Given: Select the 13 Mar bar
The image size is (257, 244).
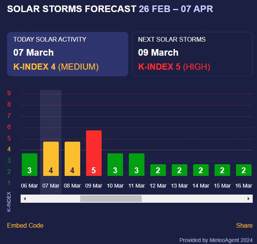Looking at the screenshot, I should point(180,170).
